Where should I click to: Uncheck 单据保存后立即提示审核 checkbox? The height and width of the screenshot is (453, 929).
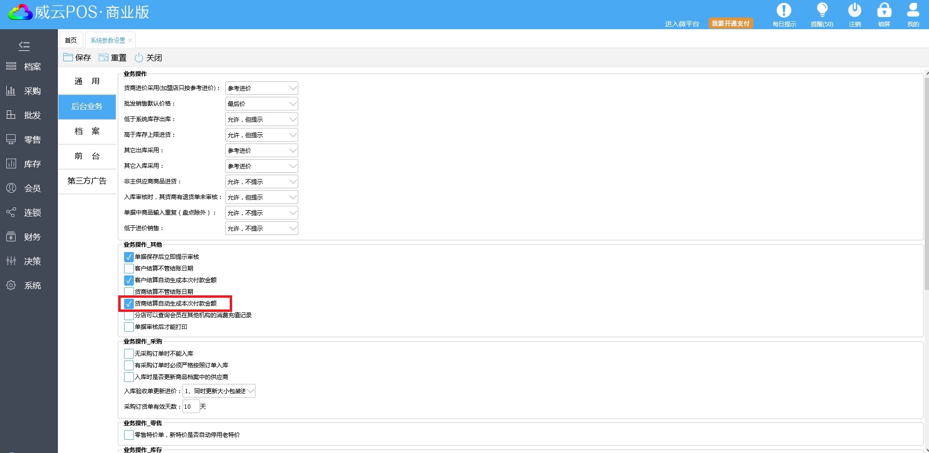[x=129, y=257]
